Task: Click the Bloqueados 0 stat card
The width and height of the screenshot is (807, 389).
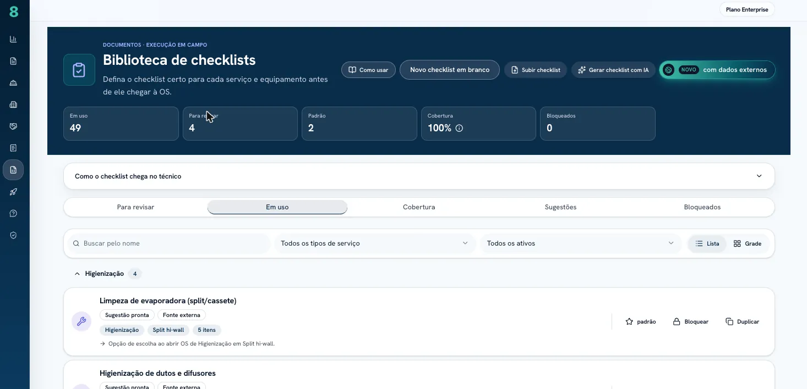Action: [598, 124]
